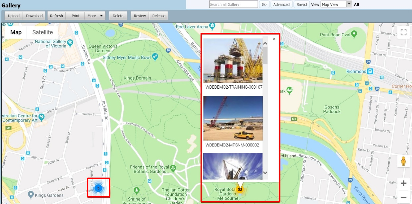Switch to Satellite view
Image resolution: width=412 pixels, height=204 pixels.
[x=42, y=32]
